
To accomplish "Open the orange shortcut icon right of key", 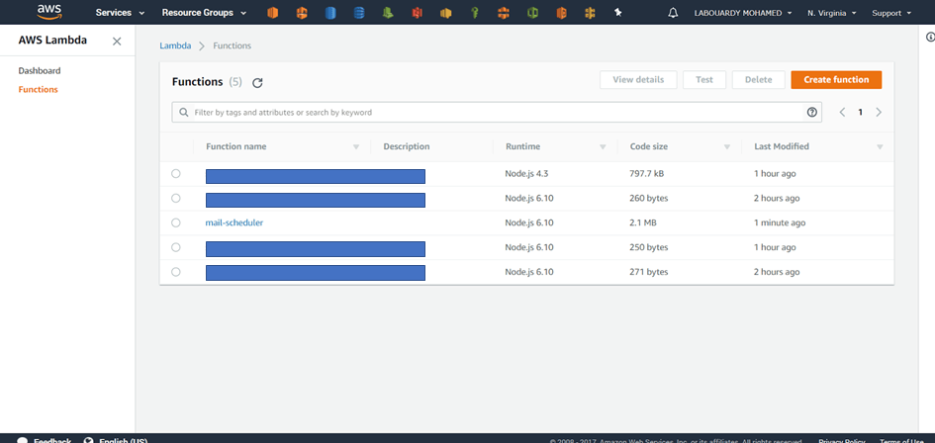I will click(x=504, y=13).
